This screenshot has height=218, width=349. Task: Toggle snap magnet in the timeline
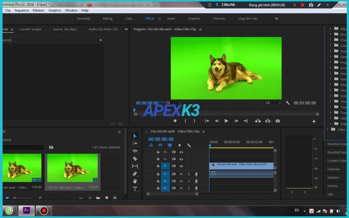160,146
